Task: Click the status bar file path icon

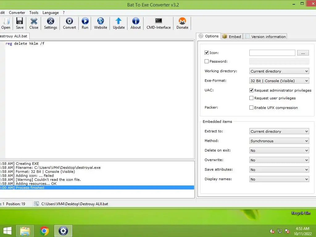Action: [x=36, y=204]
